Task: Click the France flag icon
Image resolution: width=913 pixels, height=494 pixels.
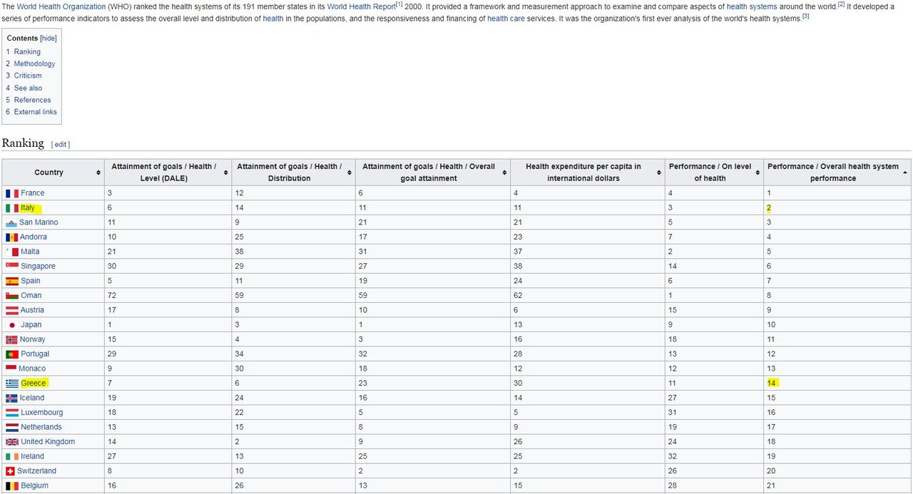Action: click(12, 193)
